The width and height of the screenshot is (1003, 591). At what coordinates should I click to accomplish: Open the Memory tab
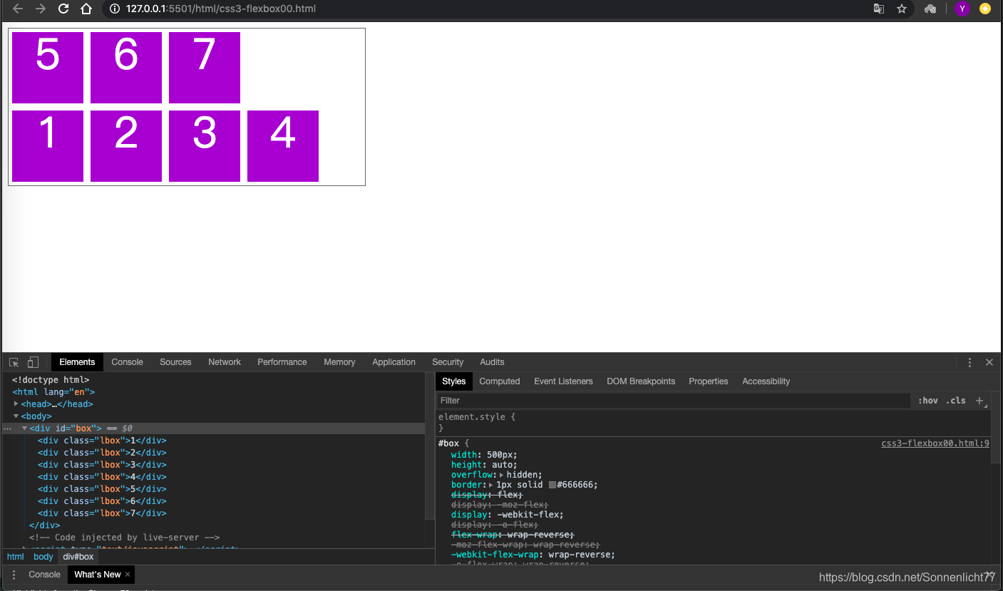click(339, 362)
